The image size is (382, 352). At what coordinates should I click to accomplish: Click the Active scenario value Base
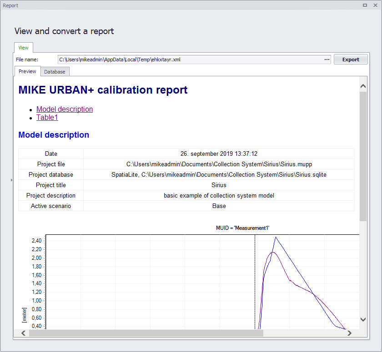click(x=219, y=206)
